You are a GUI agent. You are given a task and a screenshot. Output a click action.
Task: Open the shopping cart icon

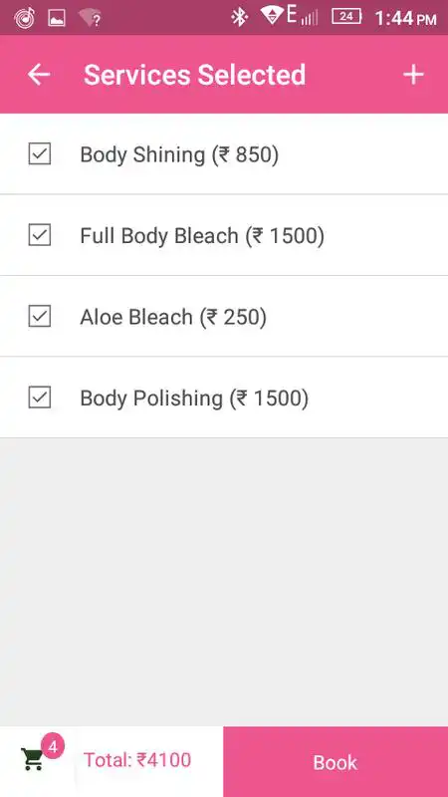pyautogui.click(x=33, y=759)
